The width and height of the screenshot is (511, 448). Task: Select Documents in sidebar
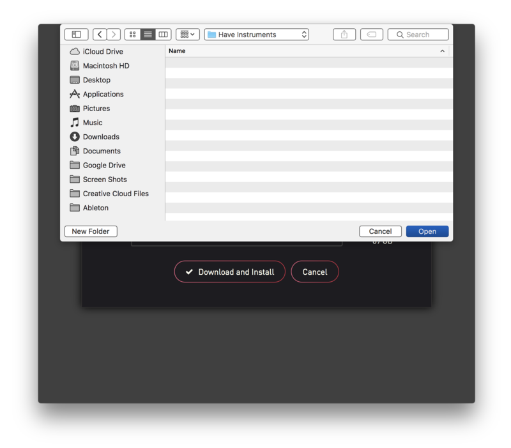tap(95, 151)
